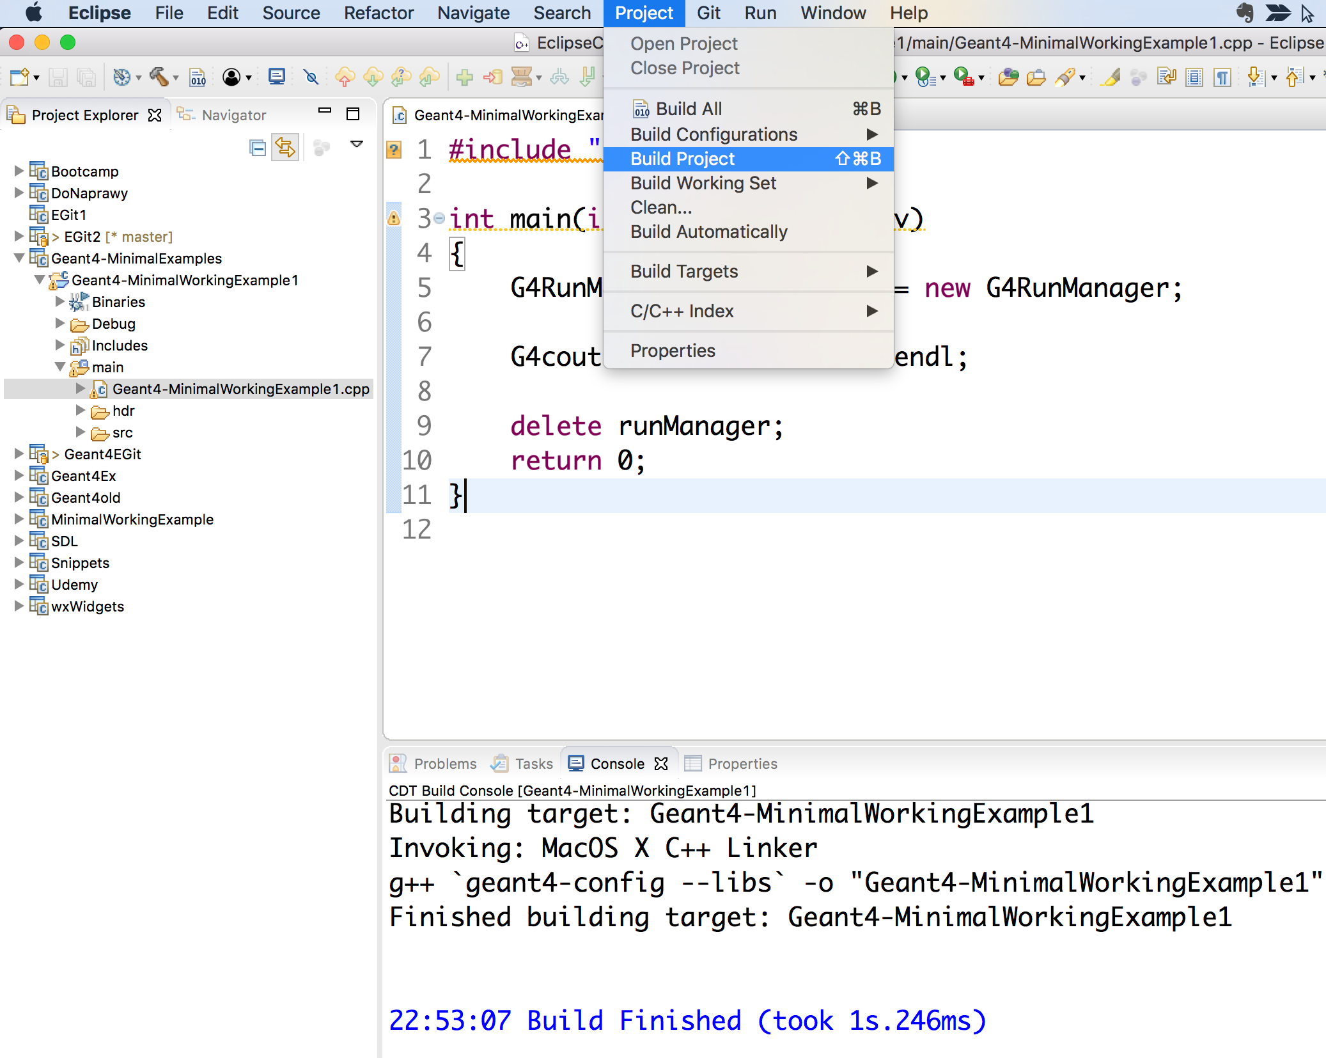Select Clean... from the Project menu
The height and width of the screenshot is (1058, 1326).
(x=660, y=207)
